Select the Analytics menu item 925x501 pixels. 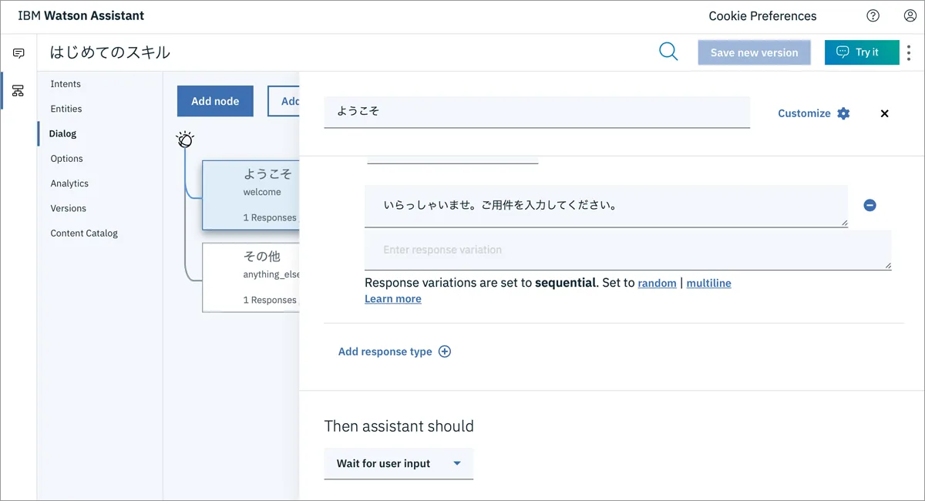(x=69, y=183)
